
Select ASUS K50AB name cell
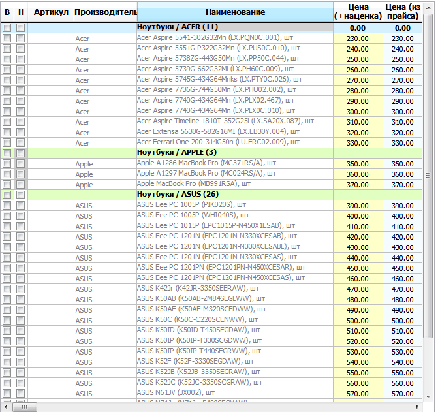pyautogui.click(x=235, y=300)
